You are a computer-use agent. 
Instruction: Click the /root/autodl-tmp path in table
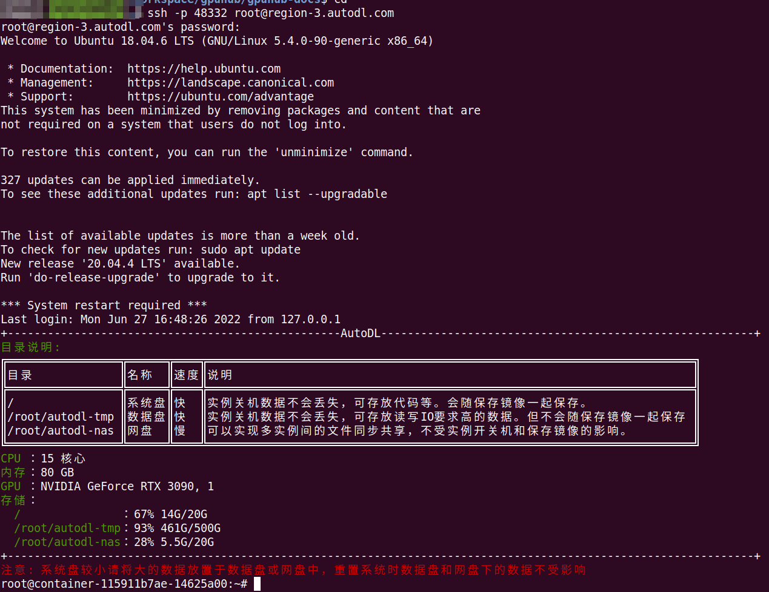click(61, 417)
